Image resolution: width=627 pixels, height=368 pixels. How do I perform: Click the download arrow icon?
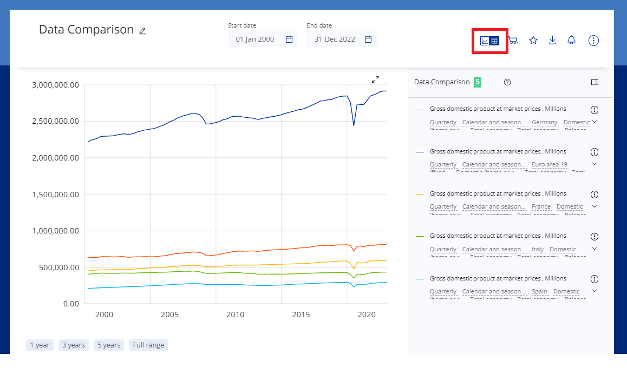(x=552, y=41)
